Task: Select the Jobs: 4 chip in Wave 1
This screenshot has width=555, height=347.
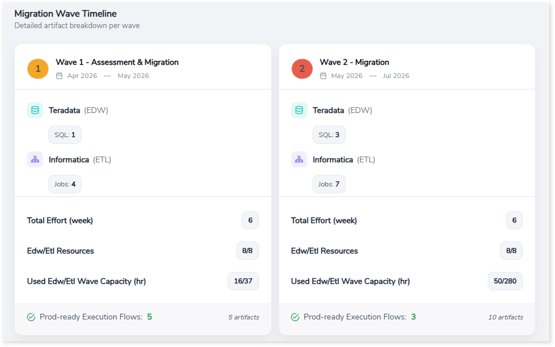Action: (65, 184)
